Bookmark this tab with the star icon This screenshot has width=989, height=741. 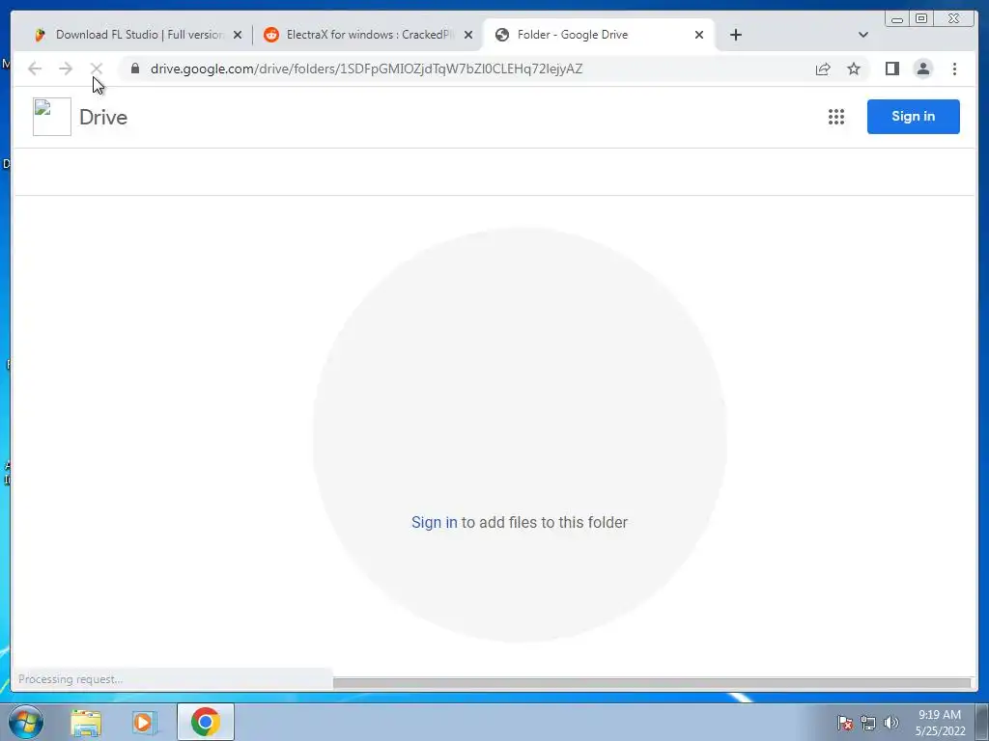tap(854, 69)
